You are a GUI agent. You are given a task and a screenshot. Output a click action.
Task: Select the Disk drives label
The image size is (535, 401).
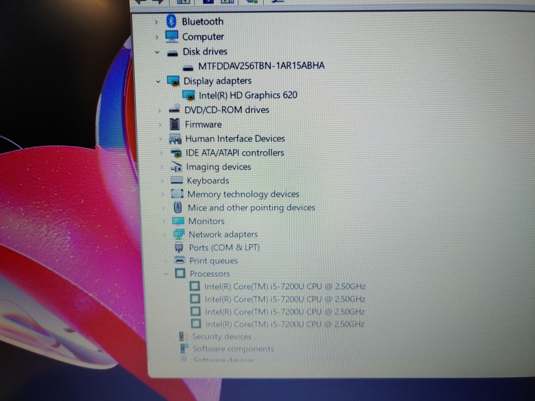[x=205, y=51]
